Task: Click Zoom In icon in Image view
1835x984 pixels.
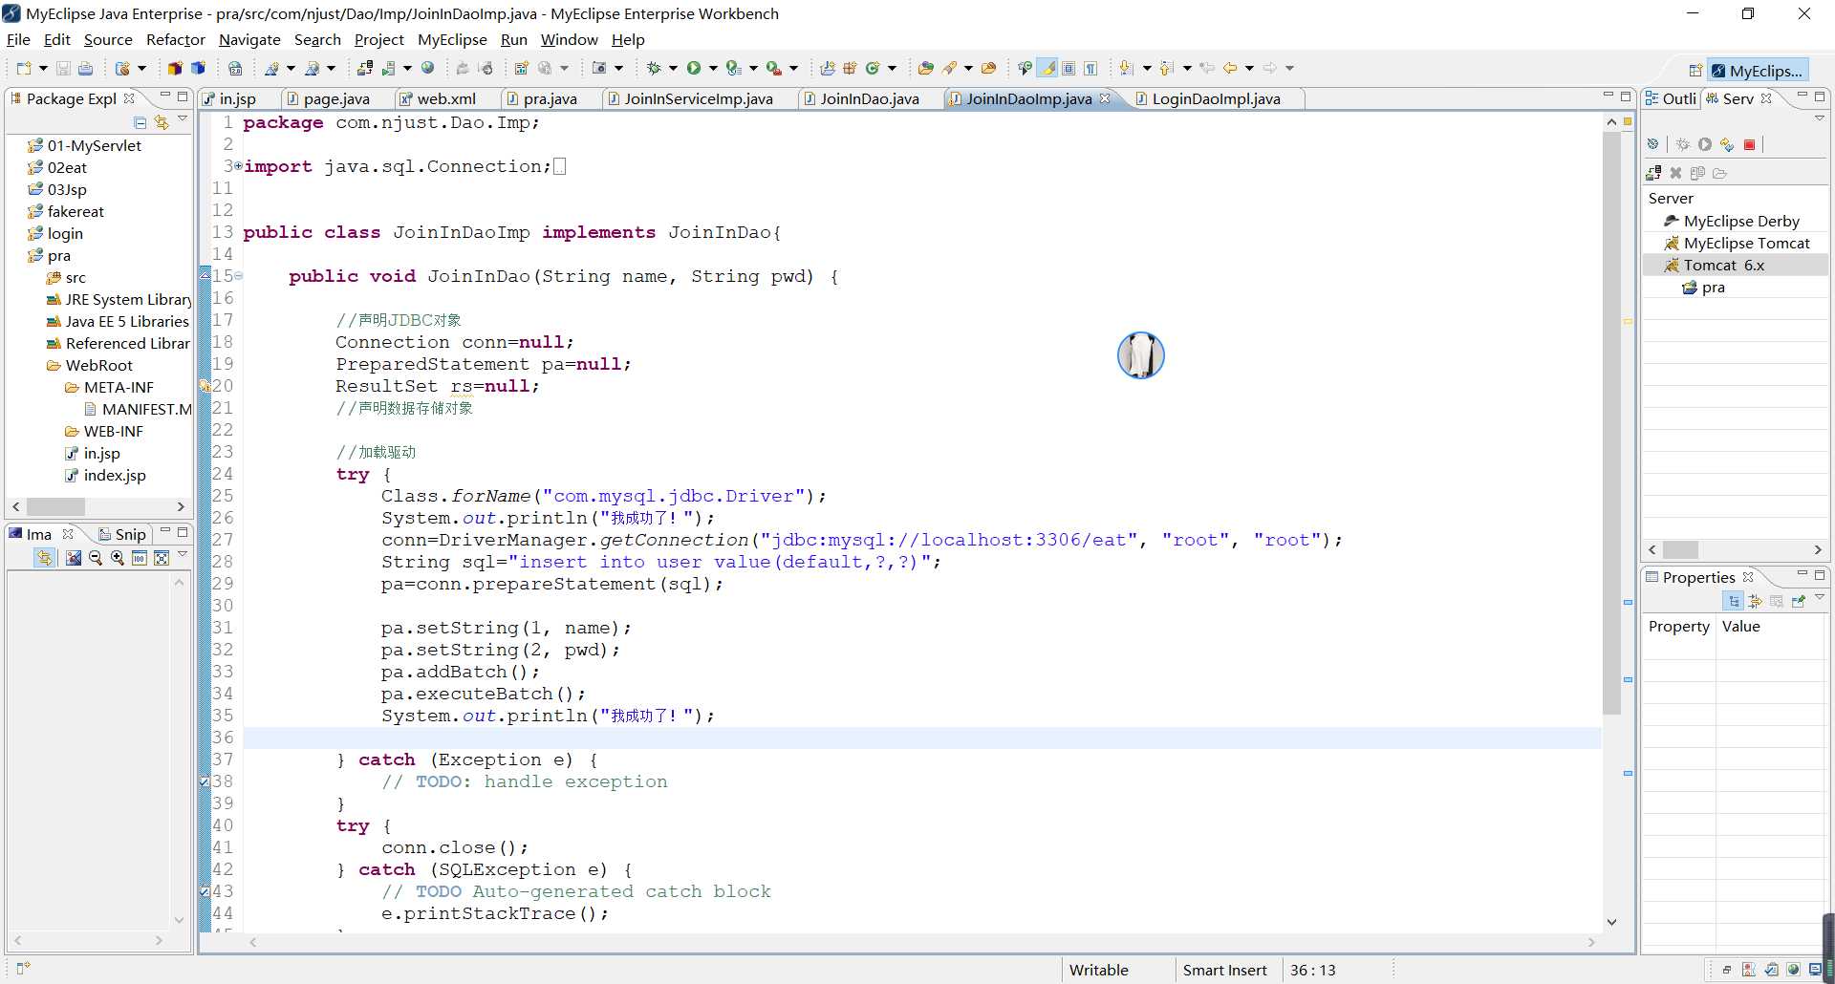Action: point(117,558)
